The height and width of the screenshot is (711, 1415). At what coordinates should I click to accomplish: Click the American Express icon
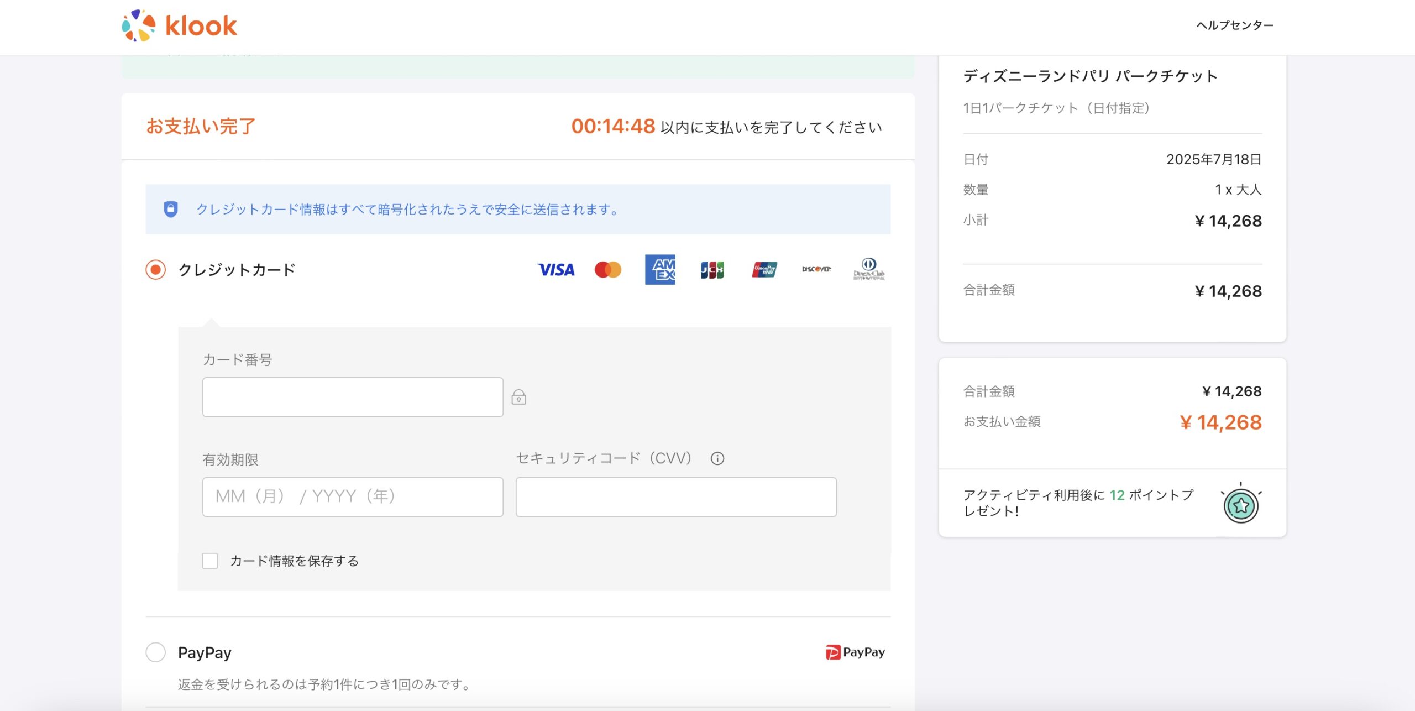(x=660, y=270)
